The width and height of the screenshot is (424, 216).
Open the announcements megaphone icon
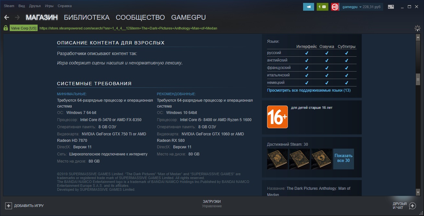tap(309, 6)
